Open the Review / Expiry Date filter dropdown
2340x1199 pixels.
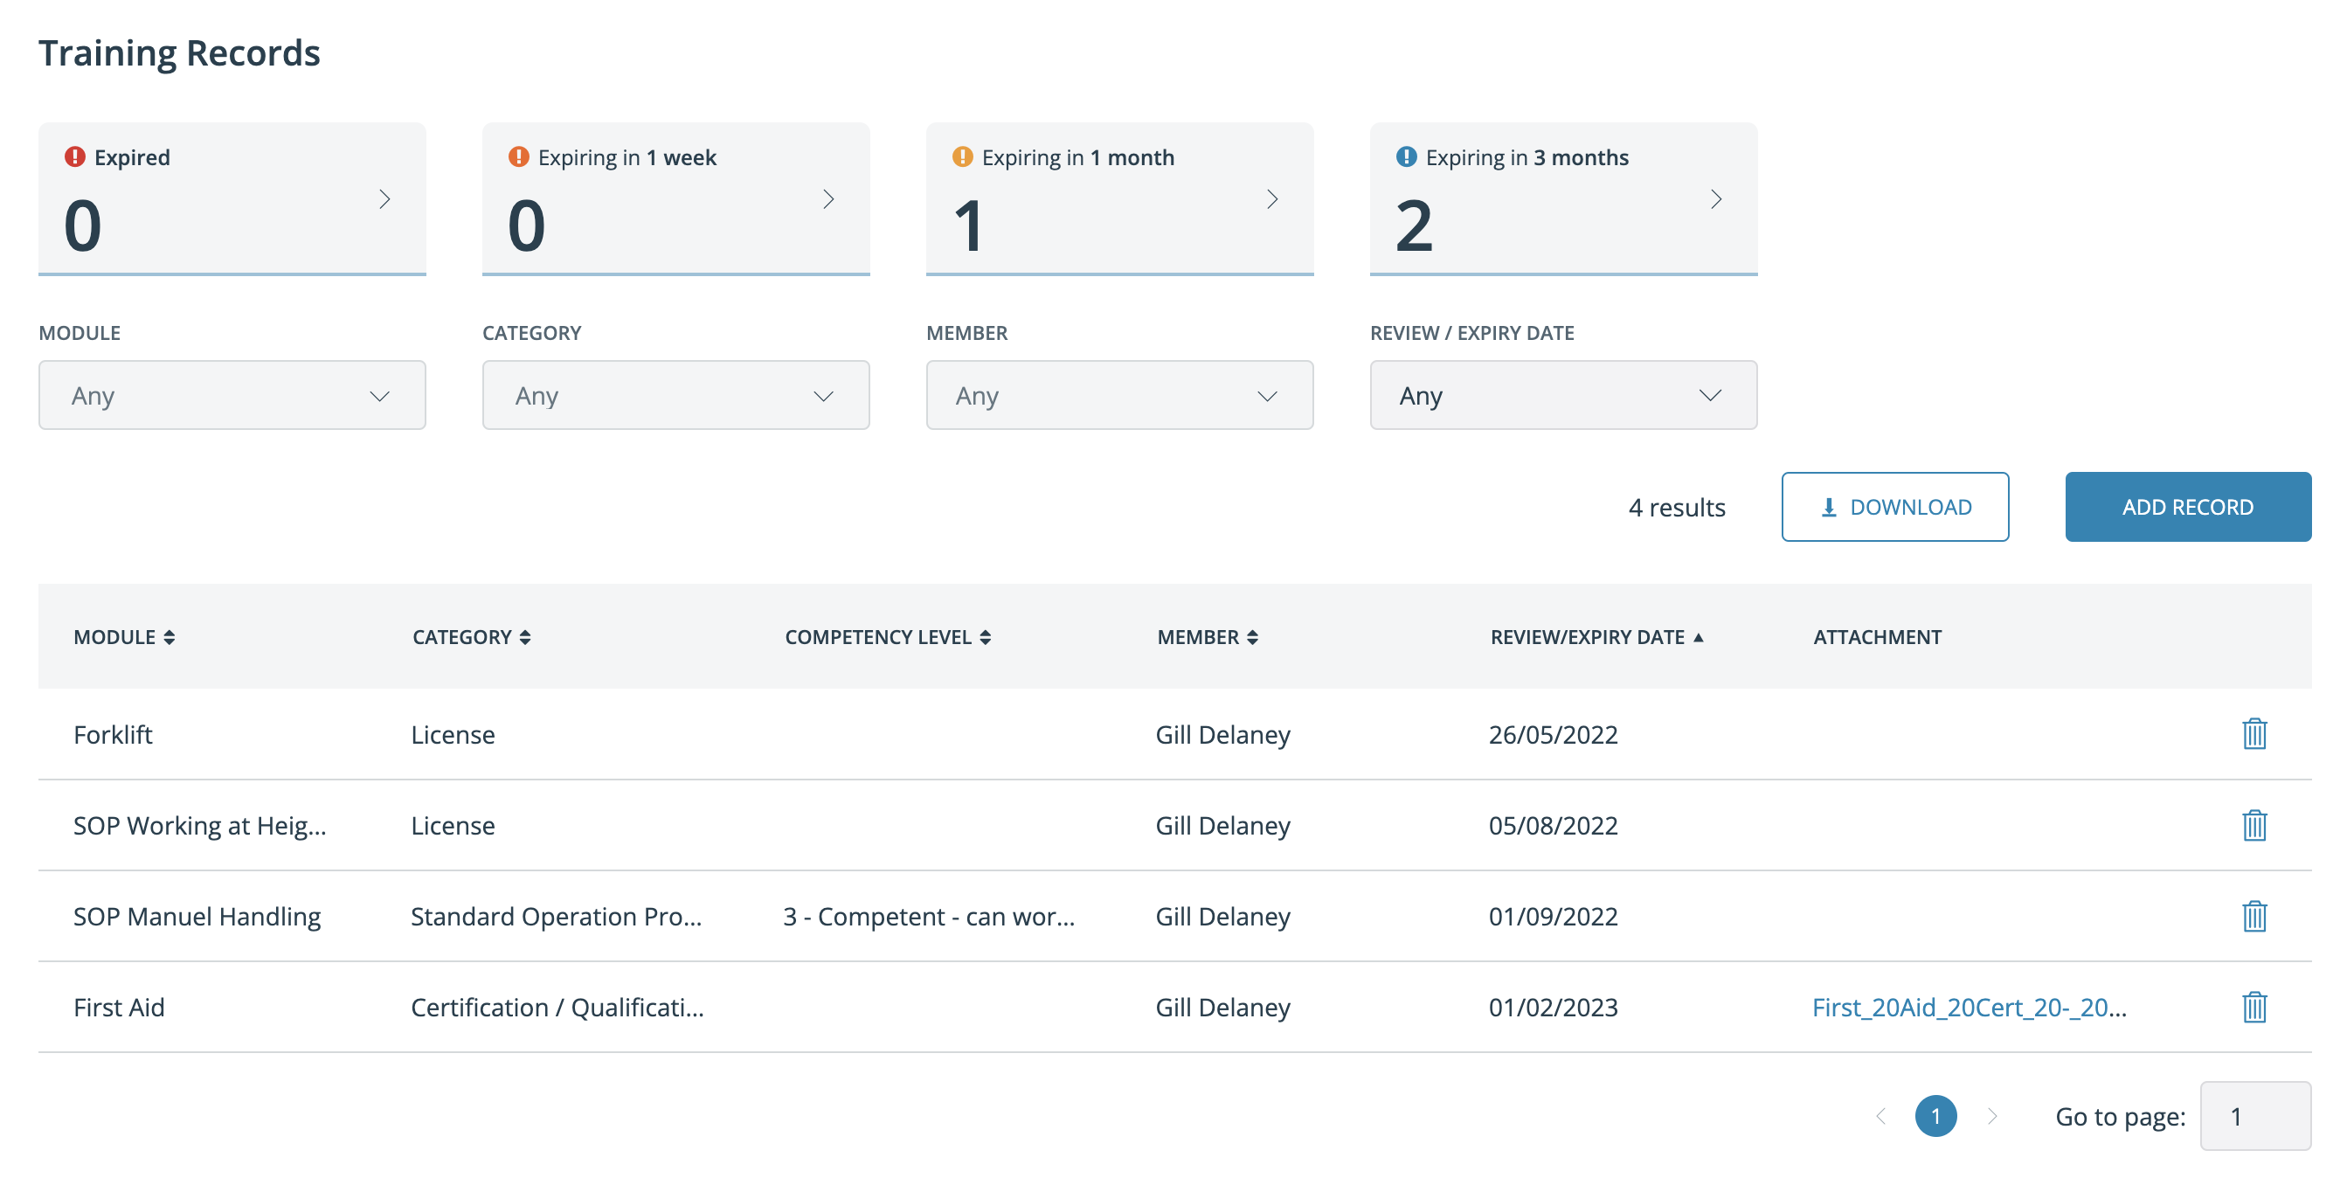tap(1563, 395)
